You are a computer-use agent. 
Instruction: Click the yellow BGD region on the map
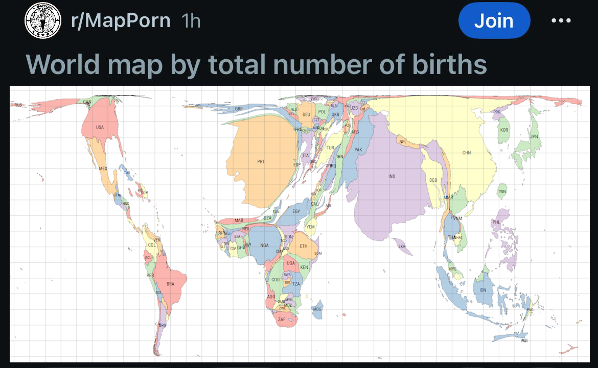click(433, 179)
